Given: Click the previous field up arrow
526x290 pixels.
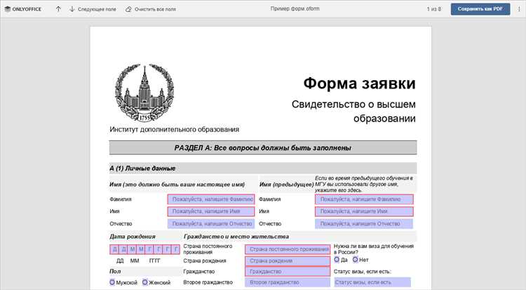Looking at the screenshot, I should (x=58, y=9).
